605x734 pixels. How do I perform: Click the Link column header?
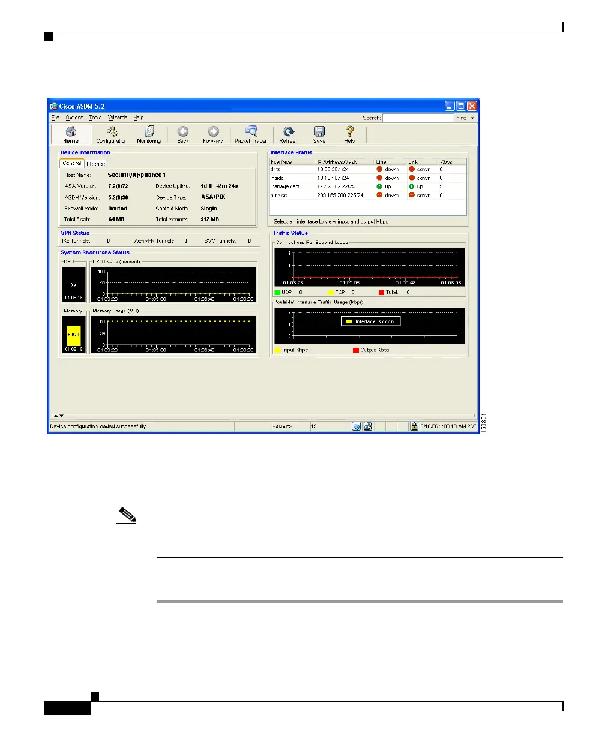[423, 162]
